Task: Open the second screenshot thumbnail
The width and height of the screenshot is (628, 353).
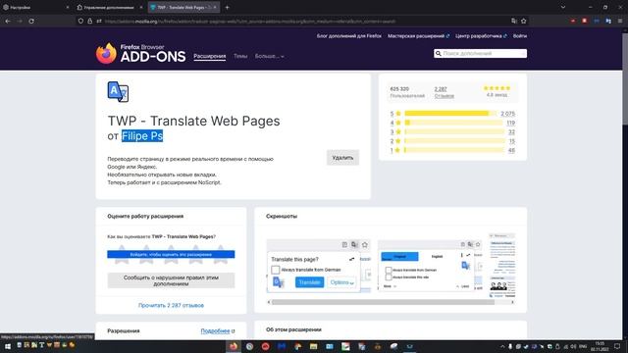Action: point(430,266)
